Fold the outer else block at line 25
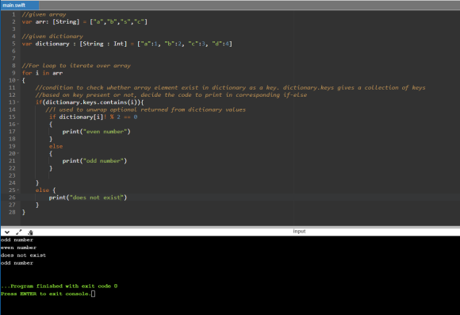Image resolution: width=460 pixels, height=315 pixels. point(18,190)
